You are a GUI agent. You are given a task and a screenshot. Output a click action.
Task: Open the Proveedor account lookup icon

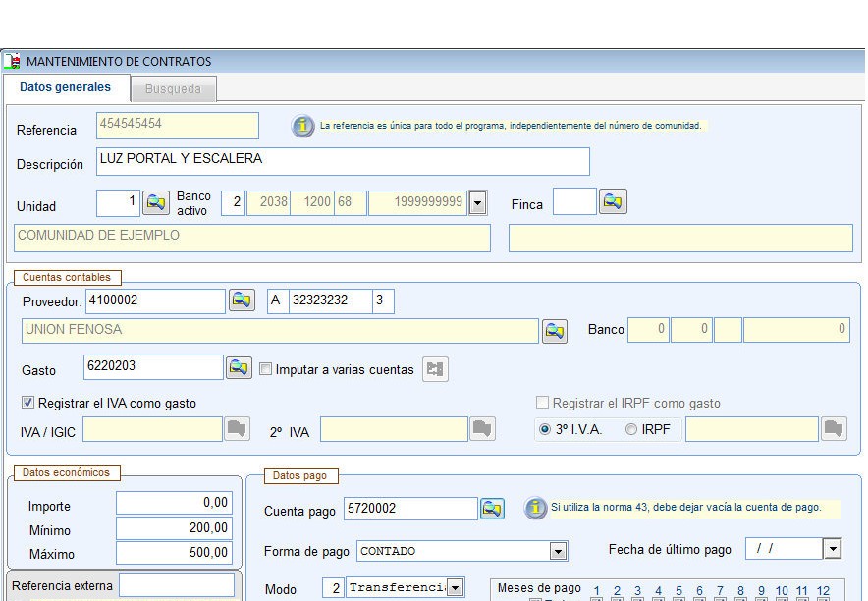[x=241, y=300]
